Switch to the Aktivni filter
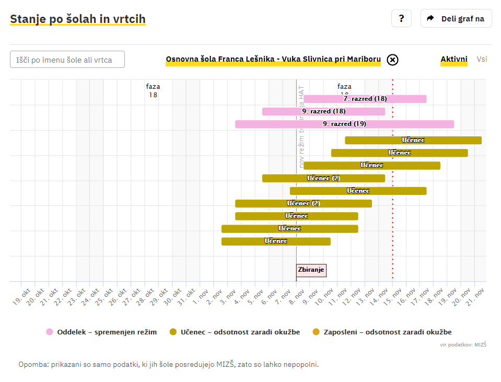501x382 pixels. tap(453, 59)
